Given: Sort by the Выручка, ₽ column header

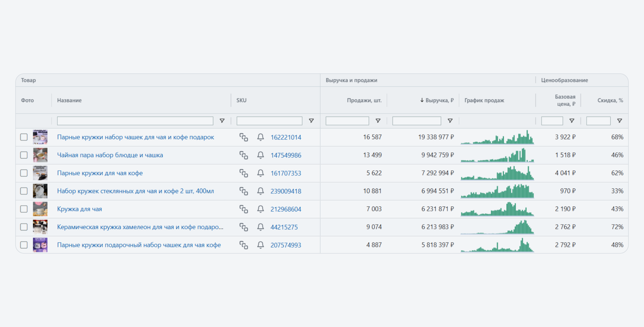Looking at the screenshot, I should click(437, 100).
